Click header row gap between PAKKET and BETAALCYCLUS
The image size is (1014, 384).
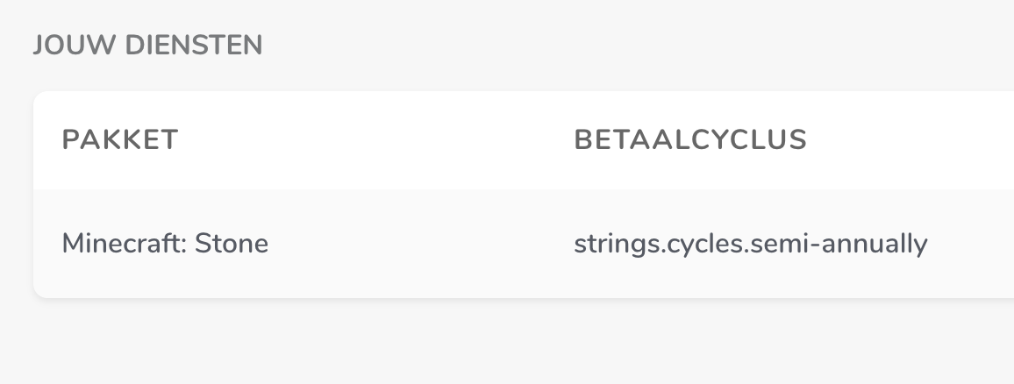pyautogui.click(x=377, y=140)
